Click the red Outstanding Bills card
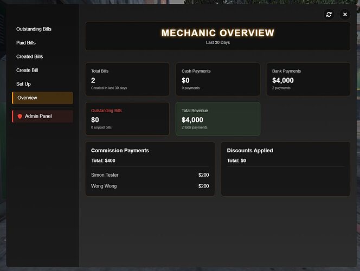Viewport: 360px width, 271px height. (127, 119)
